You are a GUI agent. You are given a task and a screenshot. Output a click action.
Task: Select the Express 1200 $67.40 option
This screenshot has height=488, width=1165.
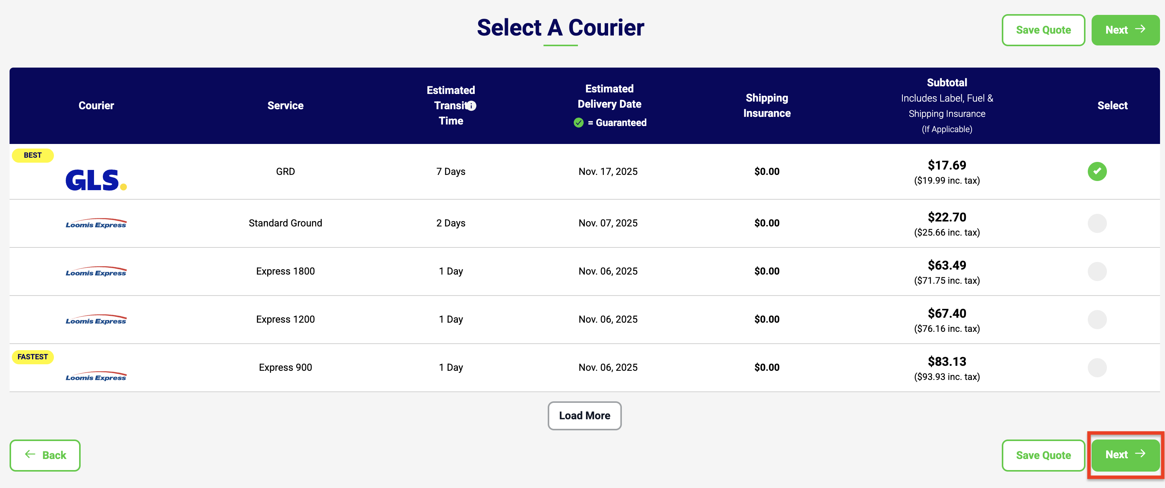[x=1097, y=320]
